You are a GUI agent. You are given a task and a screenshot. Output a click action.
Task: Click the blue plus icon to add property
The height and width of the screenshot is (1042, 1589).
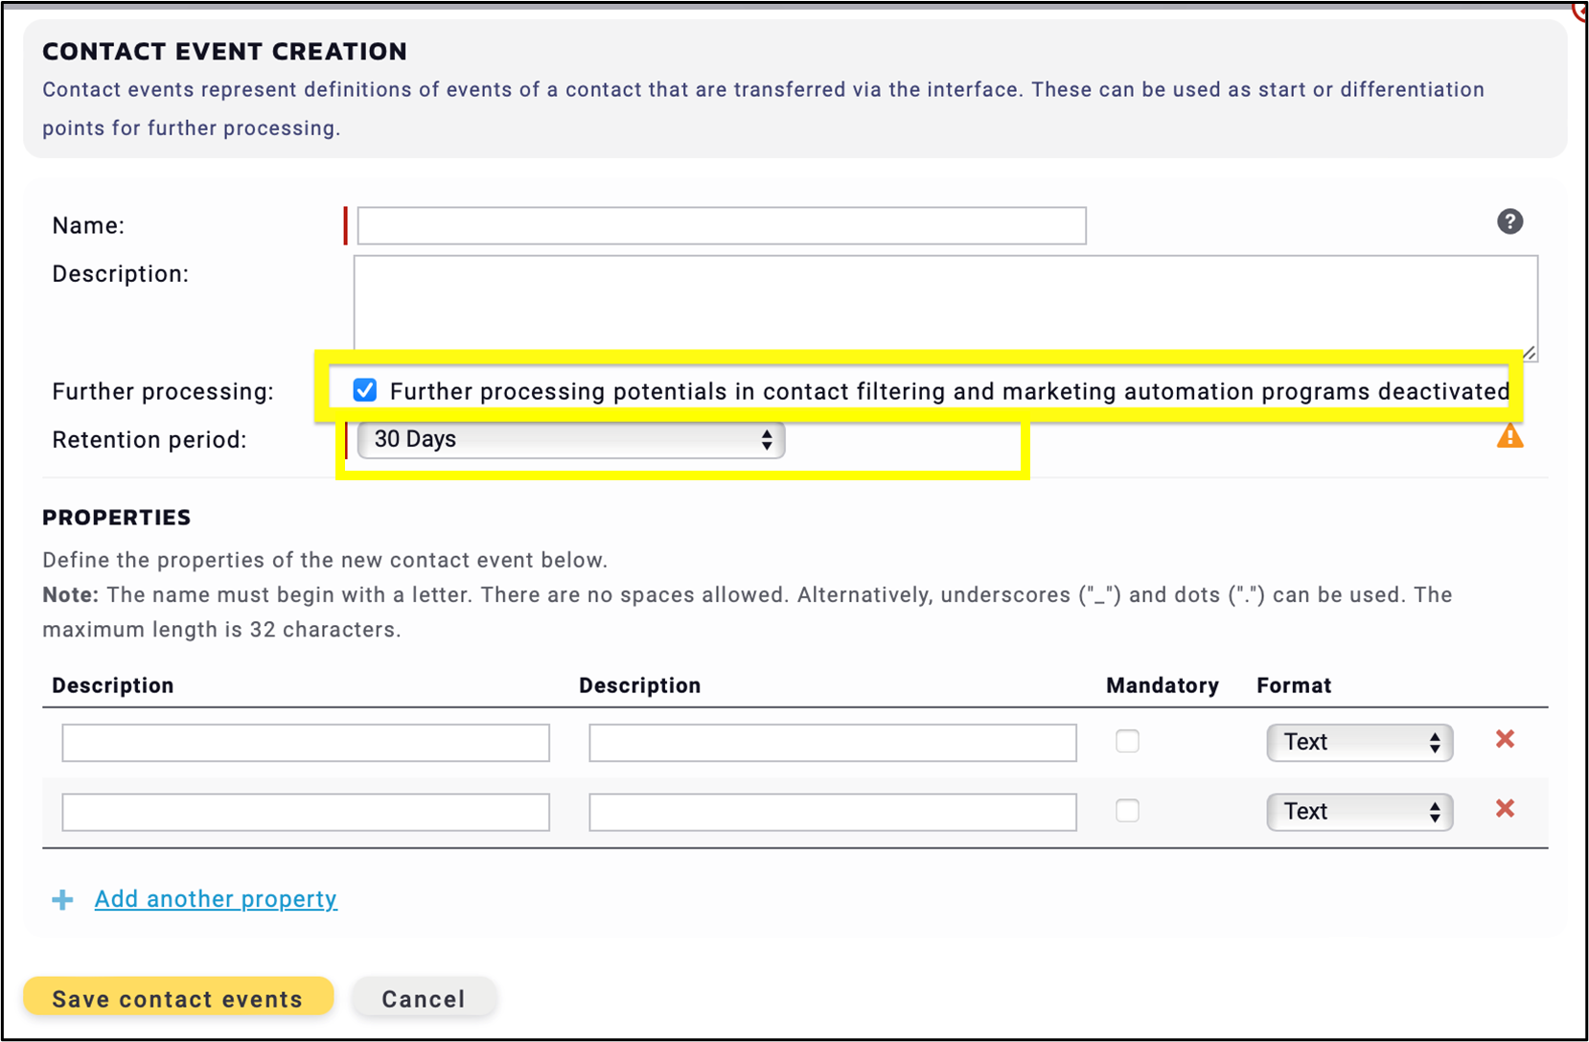62,899
